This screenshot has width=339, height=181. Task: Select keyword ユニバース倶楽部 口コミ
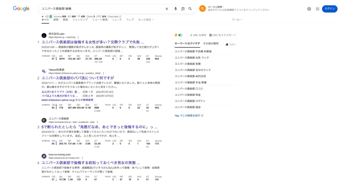(189, 88)
